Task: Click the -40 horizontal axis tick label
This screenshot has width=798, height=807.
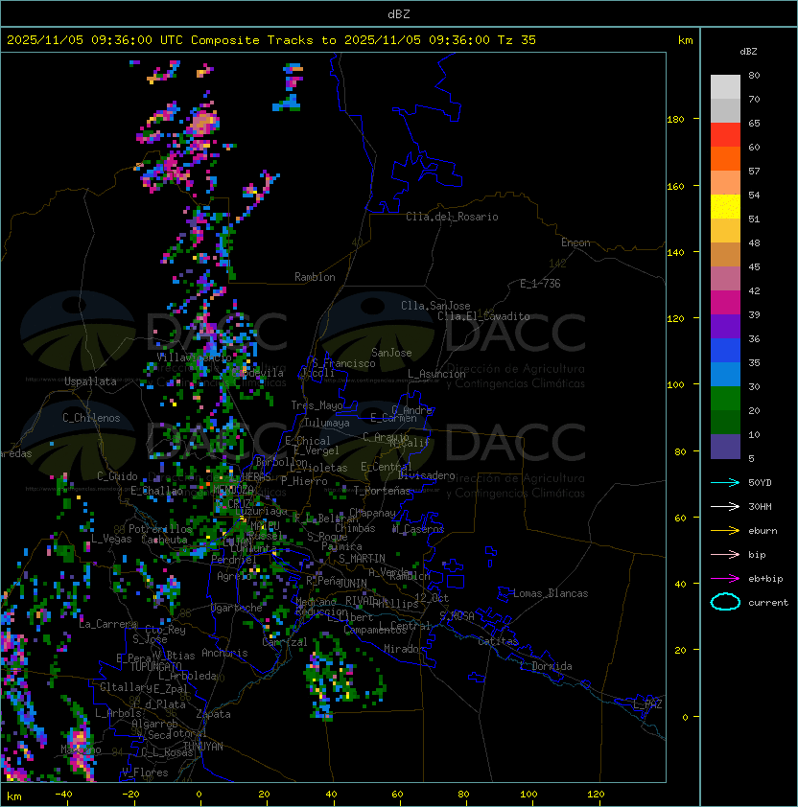Action: (x=63, y=795)
